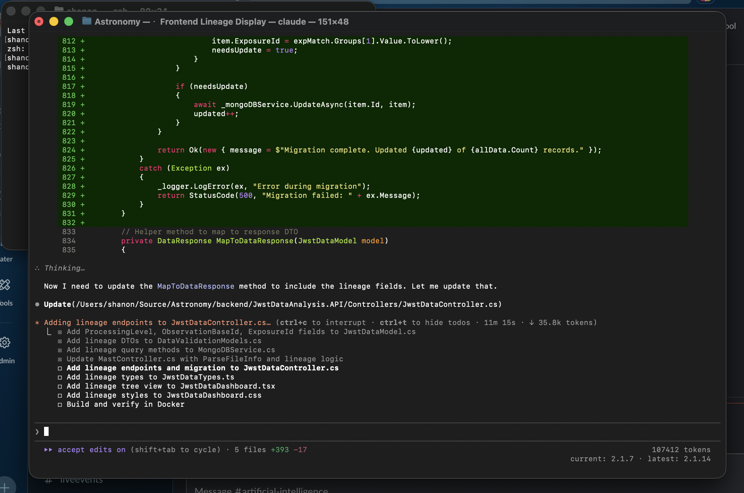
Task: Click the '11m 15s' elapsed time
Action: click(500, 322)
